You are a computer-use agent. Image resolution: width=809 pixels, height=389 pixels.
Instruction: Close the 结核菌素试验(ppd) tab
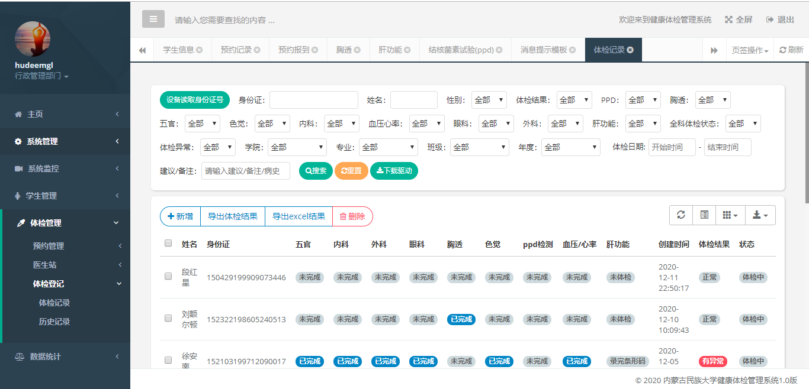(x=499, y=50)
